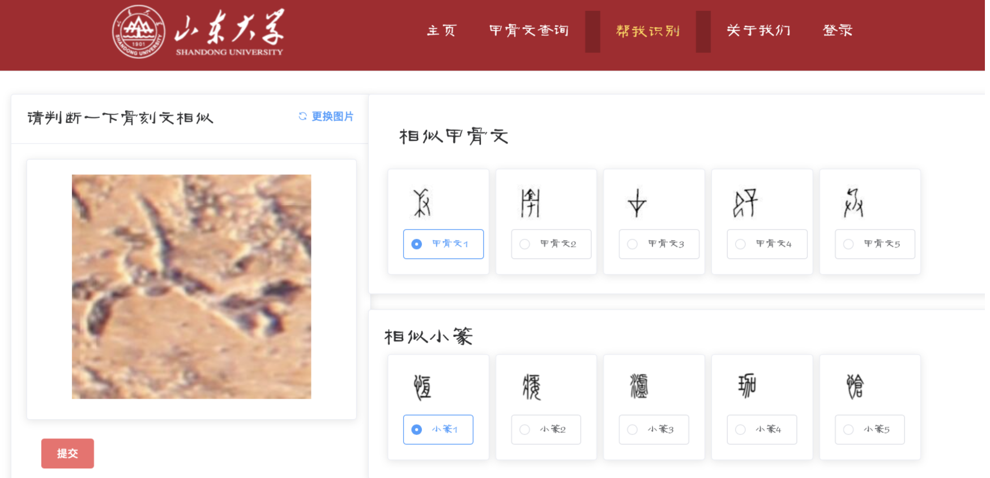This screenshot has width=990, height=478.
Task: Select the 甲骨文4 radio option
Action: pyautogui.click(x=740, y=244)
